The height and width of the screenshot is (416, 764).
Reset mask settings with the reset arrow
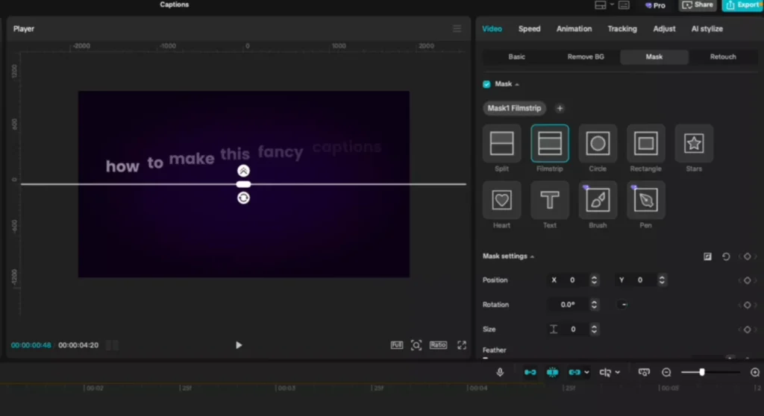726,256
